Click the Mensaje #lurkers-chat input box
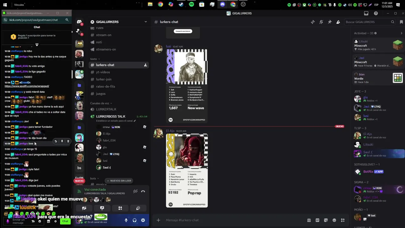This screenshot has width=405, height=228. coord(234,220)
